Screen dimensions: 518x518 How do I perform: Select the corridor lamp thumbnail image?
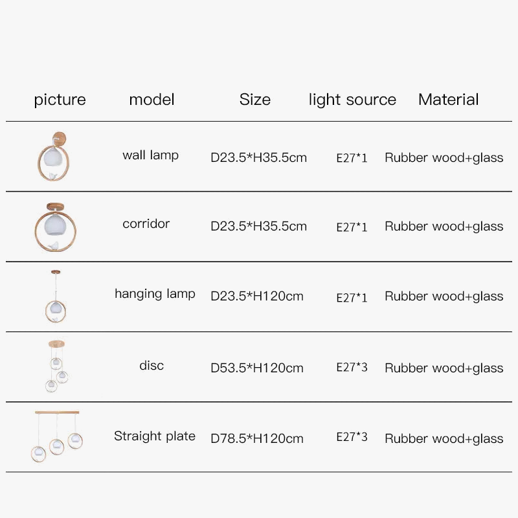[x=55, y=226]
